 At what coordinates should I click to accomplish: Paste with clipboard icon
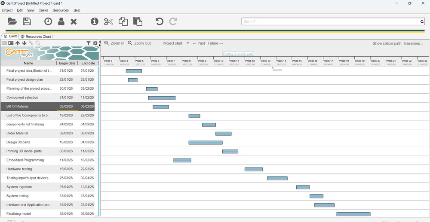(x=138, y=21)
